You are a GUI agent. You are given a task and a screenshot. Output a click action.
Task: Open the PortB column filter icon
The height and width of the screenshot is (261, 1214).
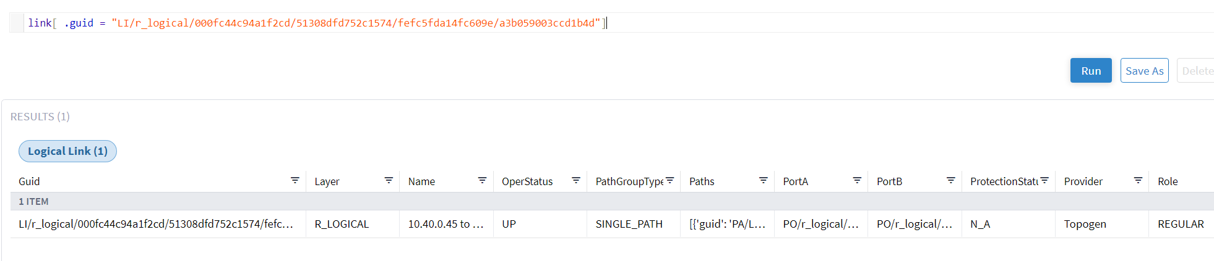[951, 180]
